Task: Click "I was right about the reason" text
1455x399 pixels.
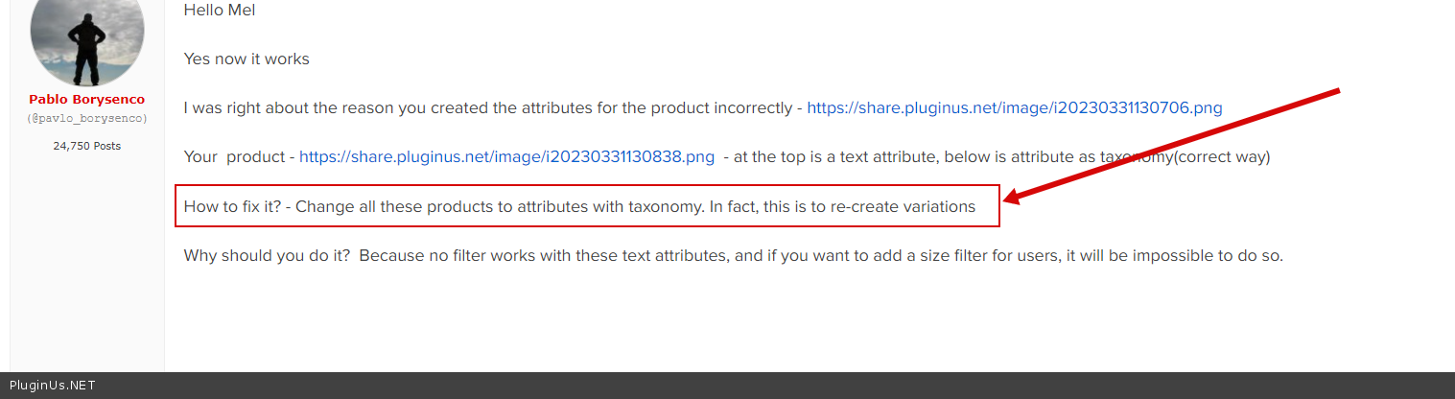Action: tap(288, 107)
